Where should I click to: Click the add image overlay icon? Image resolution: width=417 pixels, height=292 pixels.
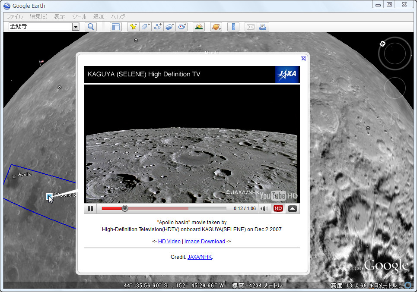coord(169,27)
